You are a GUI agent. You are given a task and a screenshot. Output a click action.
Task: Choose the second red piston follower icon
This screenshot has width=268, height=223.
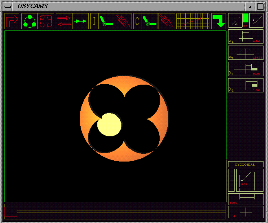click(167, 21)
